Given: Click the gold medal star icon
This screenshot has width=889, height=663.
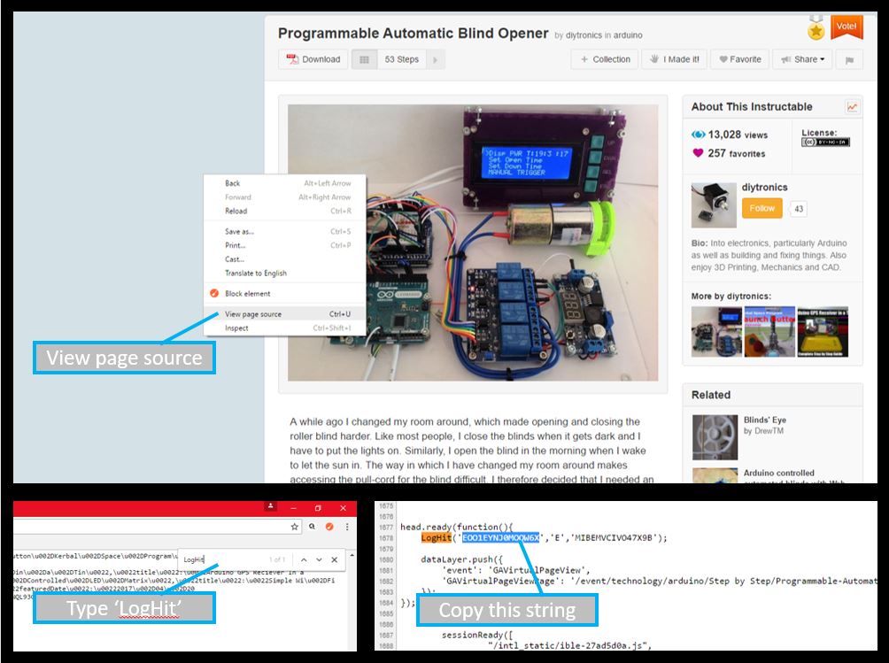Looking at the screenshot, I should 816,29.
